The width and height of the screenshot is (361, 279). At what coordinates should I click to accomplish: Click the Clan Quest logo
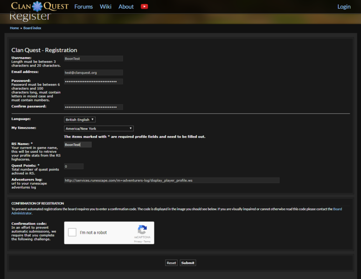pyautogui.click(x=40, y=6)
